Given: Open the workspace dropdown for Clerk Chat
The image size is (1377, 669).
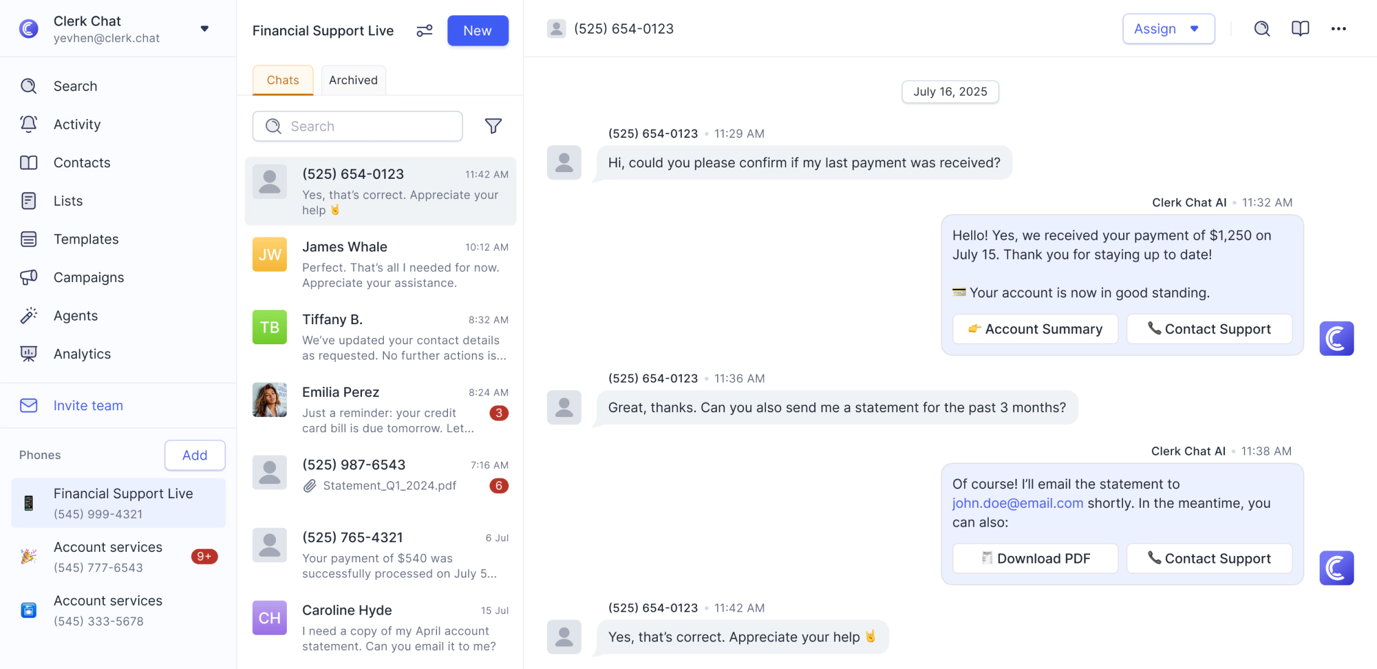Looking at the screenshot, I should pos(205,28).
